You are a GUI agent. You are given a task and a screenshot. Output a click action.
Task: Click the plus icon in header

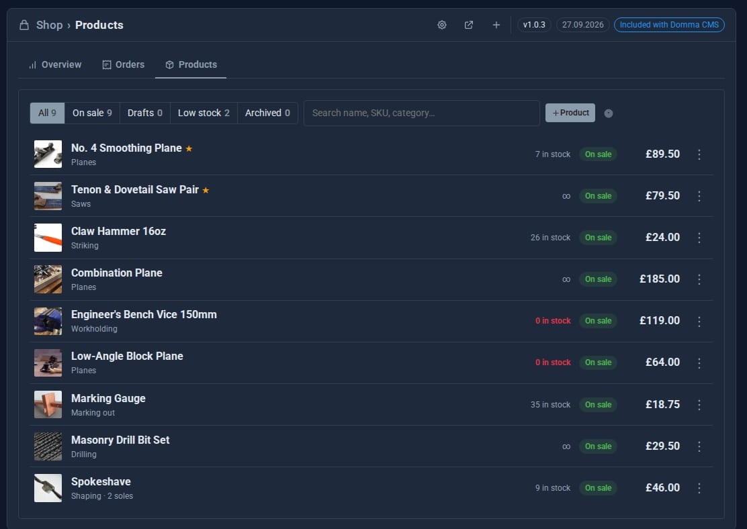coord(496,25)
